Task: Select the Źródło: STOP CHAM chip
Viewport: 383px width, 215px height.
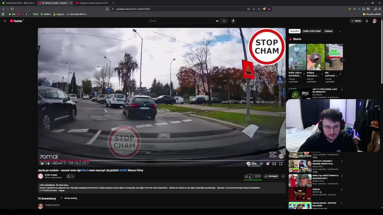Action: point(312,31)
